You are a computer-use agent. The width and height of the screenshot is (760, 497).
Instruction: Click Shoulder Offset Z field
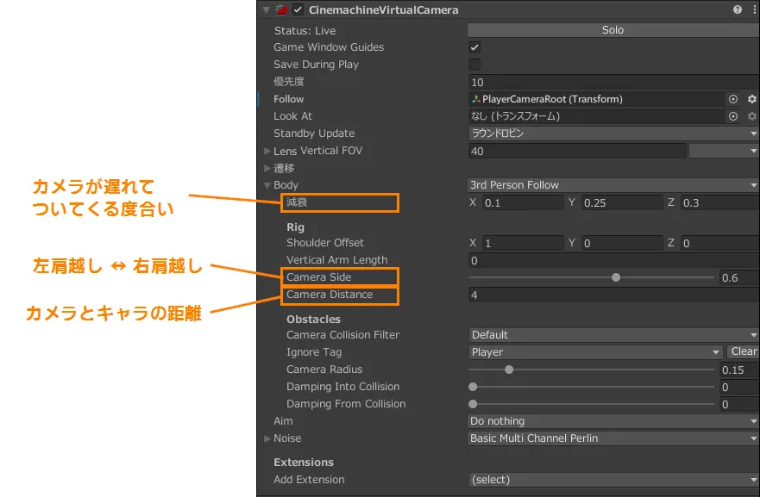point(720,243)
